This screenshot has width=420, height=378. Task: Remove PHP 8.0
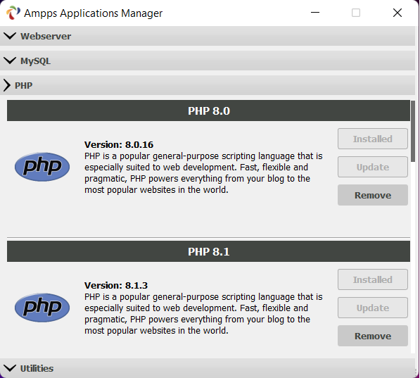tap(373, 195)
